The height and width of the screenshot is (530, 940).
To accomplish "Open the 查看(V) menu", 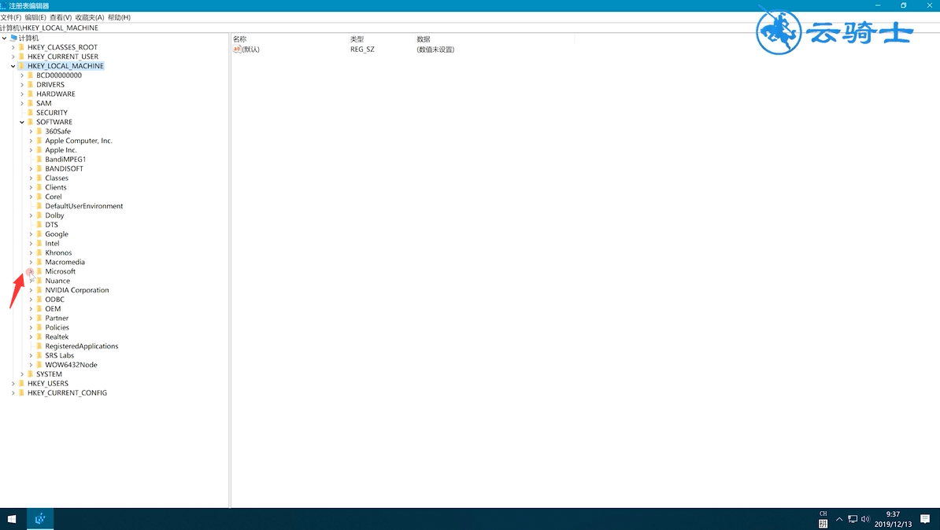I will [x=61, y=17].
